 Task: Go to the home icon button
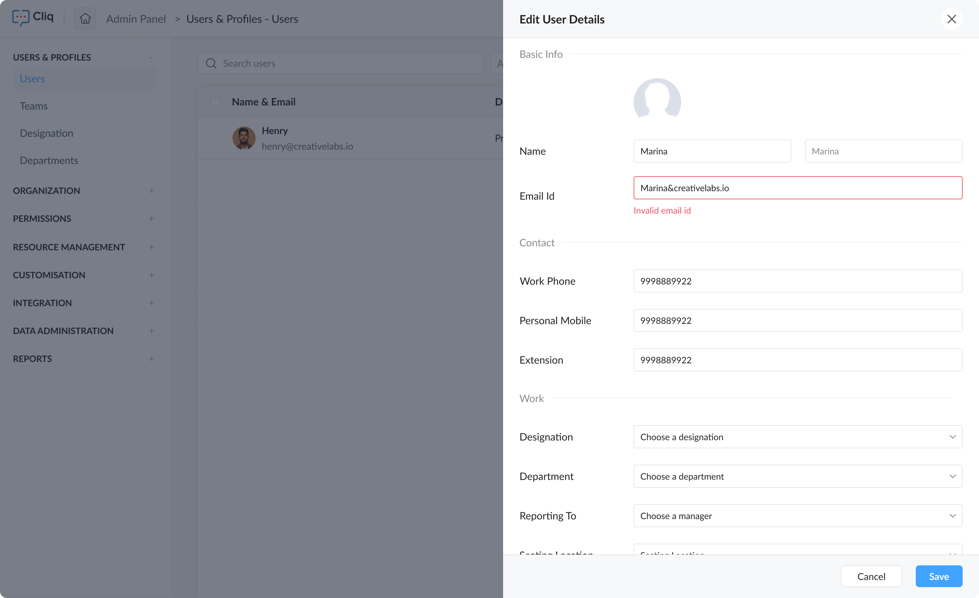(85, 19)
